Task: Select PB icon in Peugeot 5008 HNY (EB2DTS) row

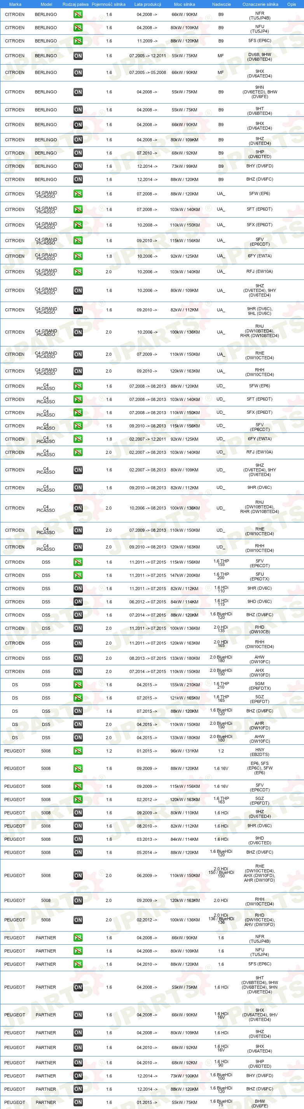Action: [78, 751]
